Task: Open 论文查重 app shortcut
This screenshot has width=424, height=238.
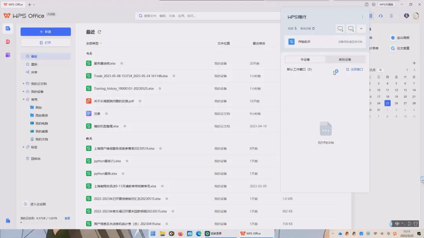Action: tap(400, 48)
